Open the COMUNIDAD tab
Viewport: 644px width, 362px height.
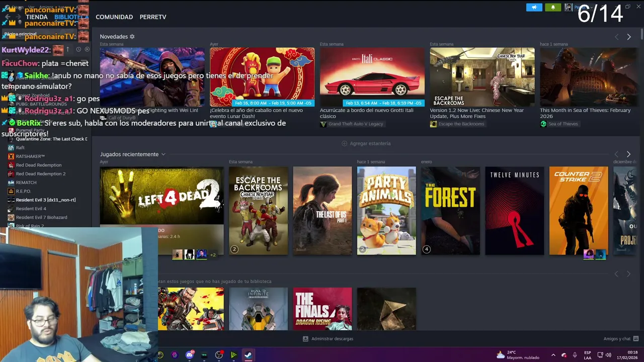[114, 17]
